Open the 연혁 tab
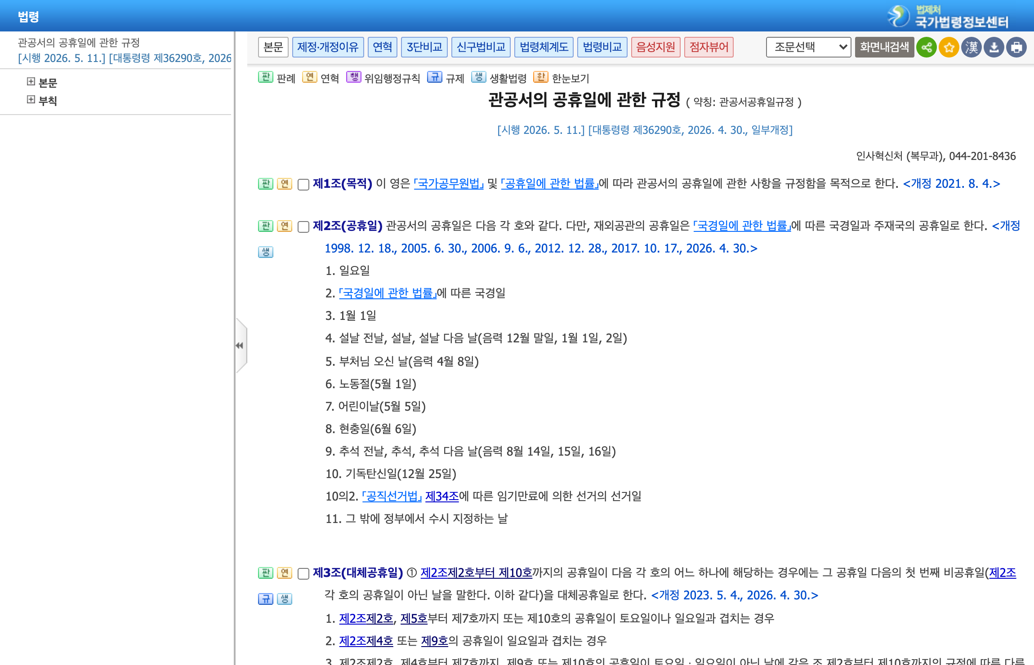 (x=383, y=47)
